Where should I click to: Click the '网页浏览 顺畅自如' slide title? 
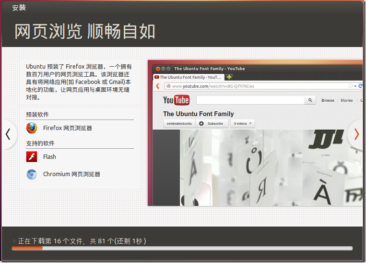pyautogui.click(x=85, y=32)
